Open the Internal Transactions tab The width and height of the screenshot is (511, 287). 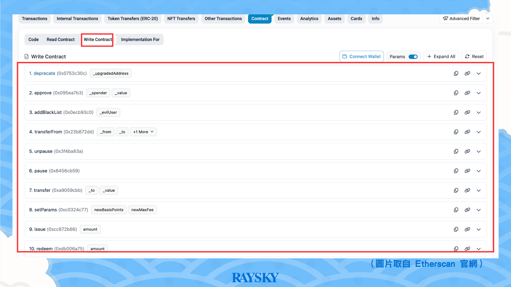(77, 19)
